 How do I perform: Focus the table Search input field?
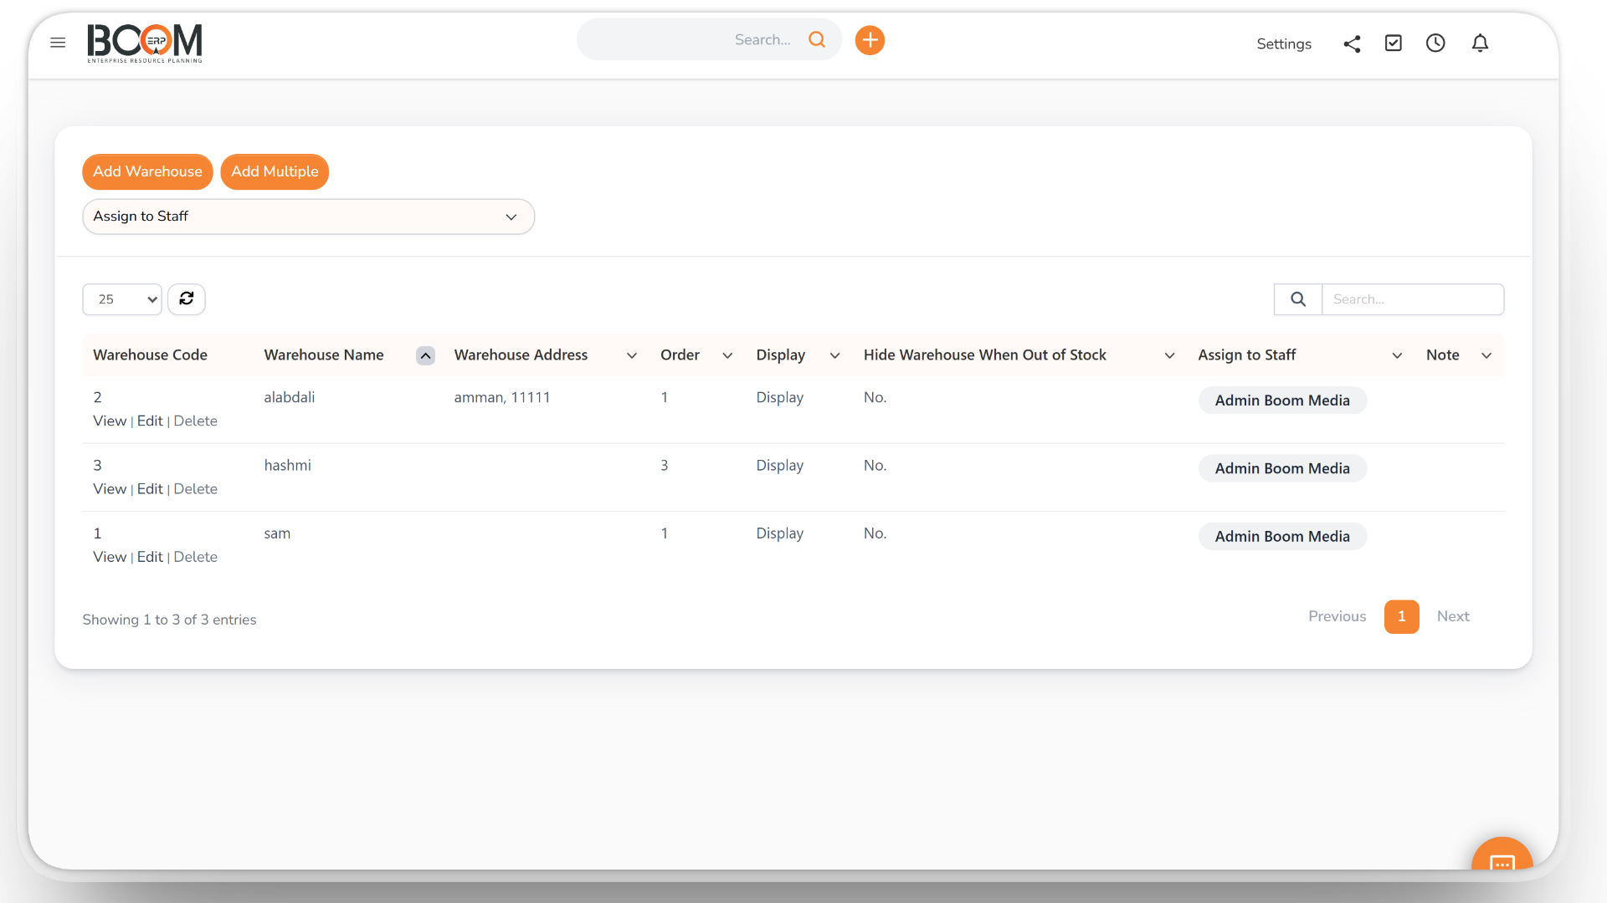(x=1413, y=299)
